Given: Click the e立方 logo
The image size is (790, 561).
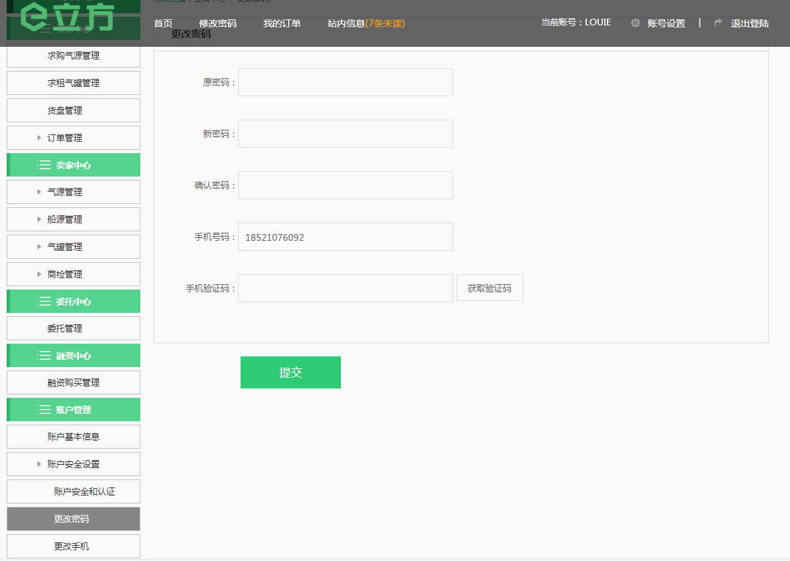Looking at the screenshot, I should 68,17.
